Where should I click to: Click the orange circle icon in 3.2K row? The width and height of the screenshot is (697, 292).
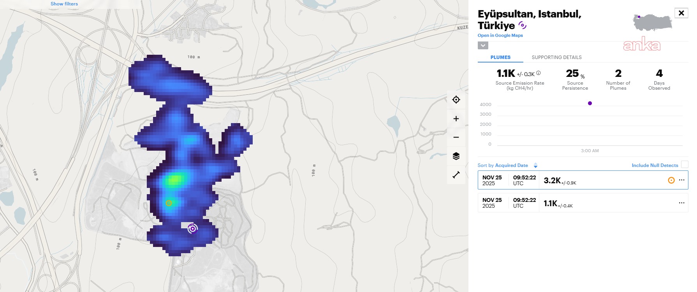[671, 180]
